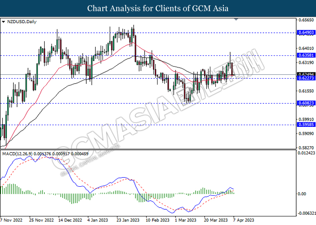
Task: Select the 0.63581 level price label
Action: (306, 55)
